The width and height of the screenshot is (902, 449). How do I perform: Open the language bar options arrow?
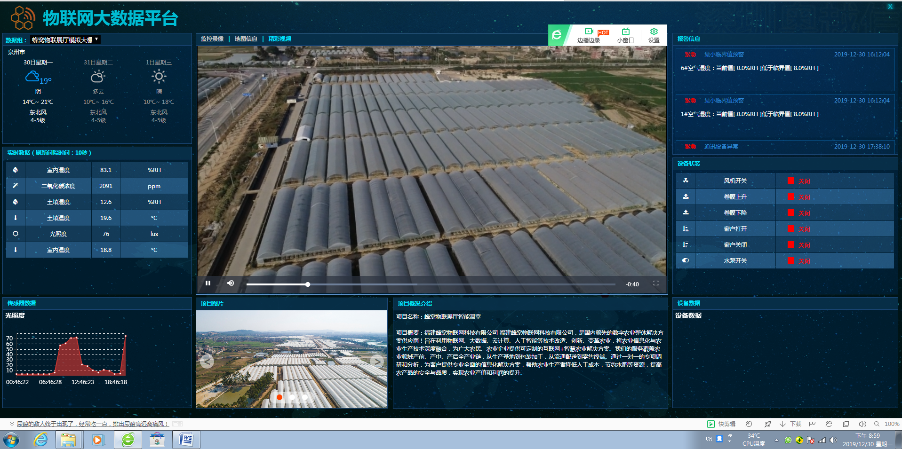coord(730,442)
